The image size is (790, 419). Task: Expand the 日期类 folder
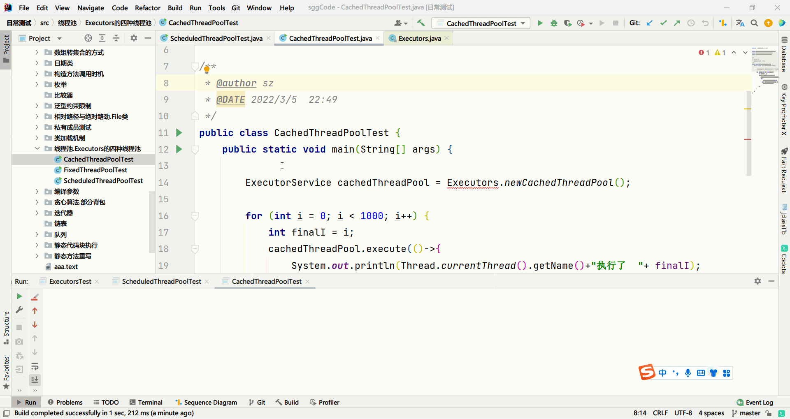click(x=37, y=63)
